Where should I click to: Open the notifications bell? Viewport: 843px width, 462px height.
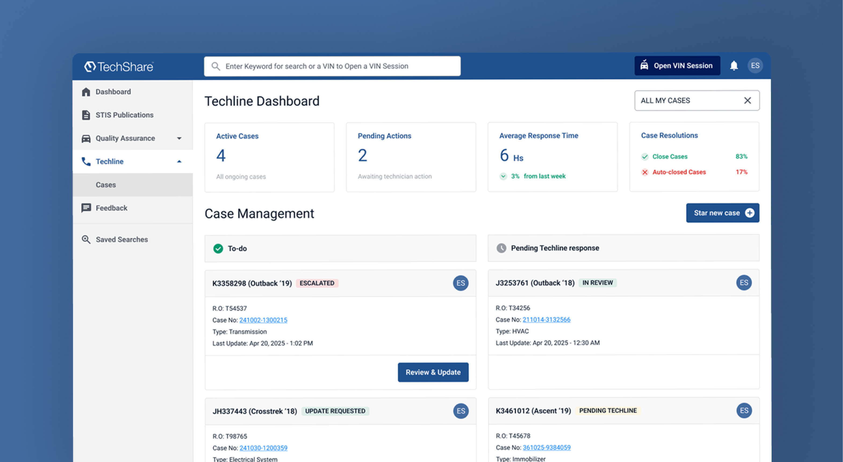pos(734,66)
